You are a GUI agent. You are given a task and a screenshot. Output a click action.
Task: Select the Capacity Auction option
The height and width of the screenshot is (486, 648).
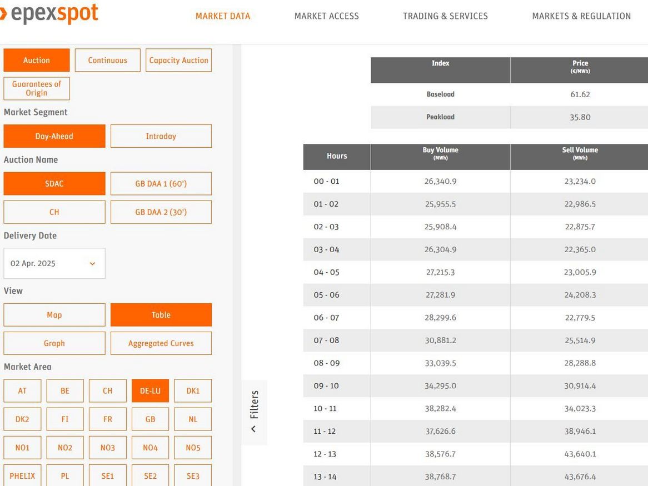(178, 61)
